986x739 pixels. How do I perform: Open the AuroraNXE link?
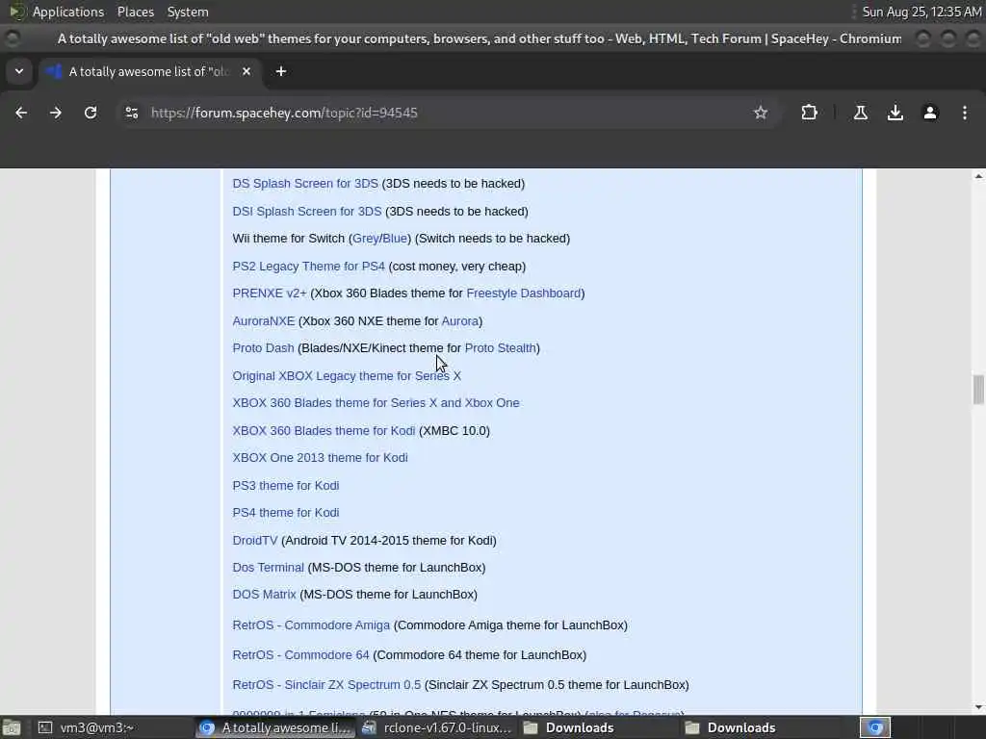point(264,321)
